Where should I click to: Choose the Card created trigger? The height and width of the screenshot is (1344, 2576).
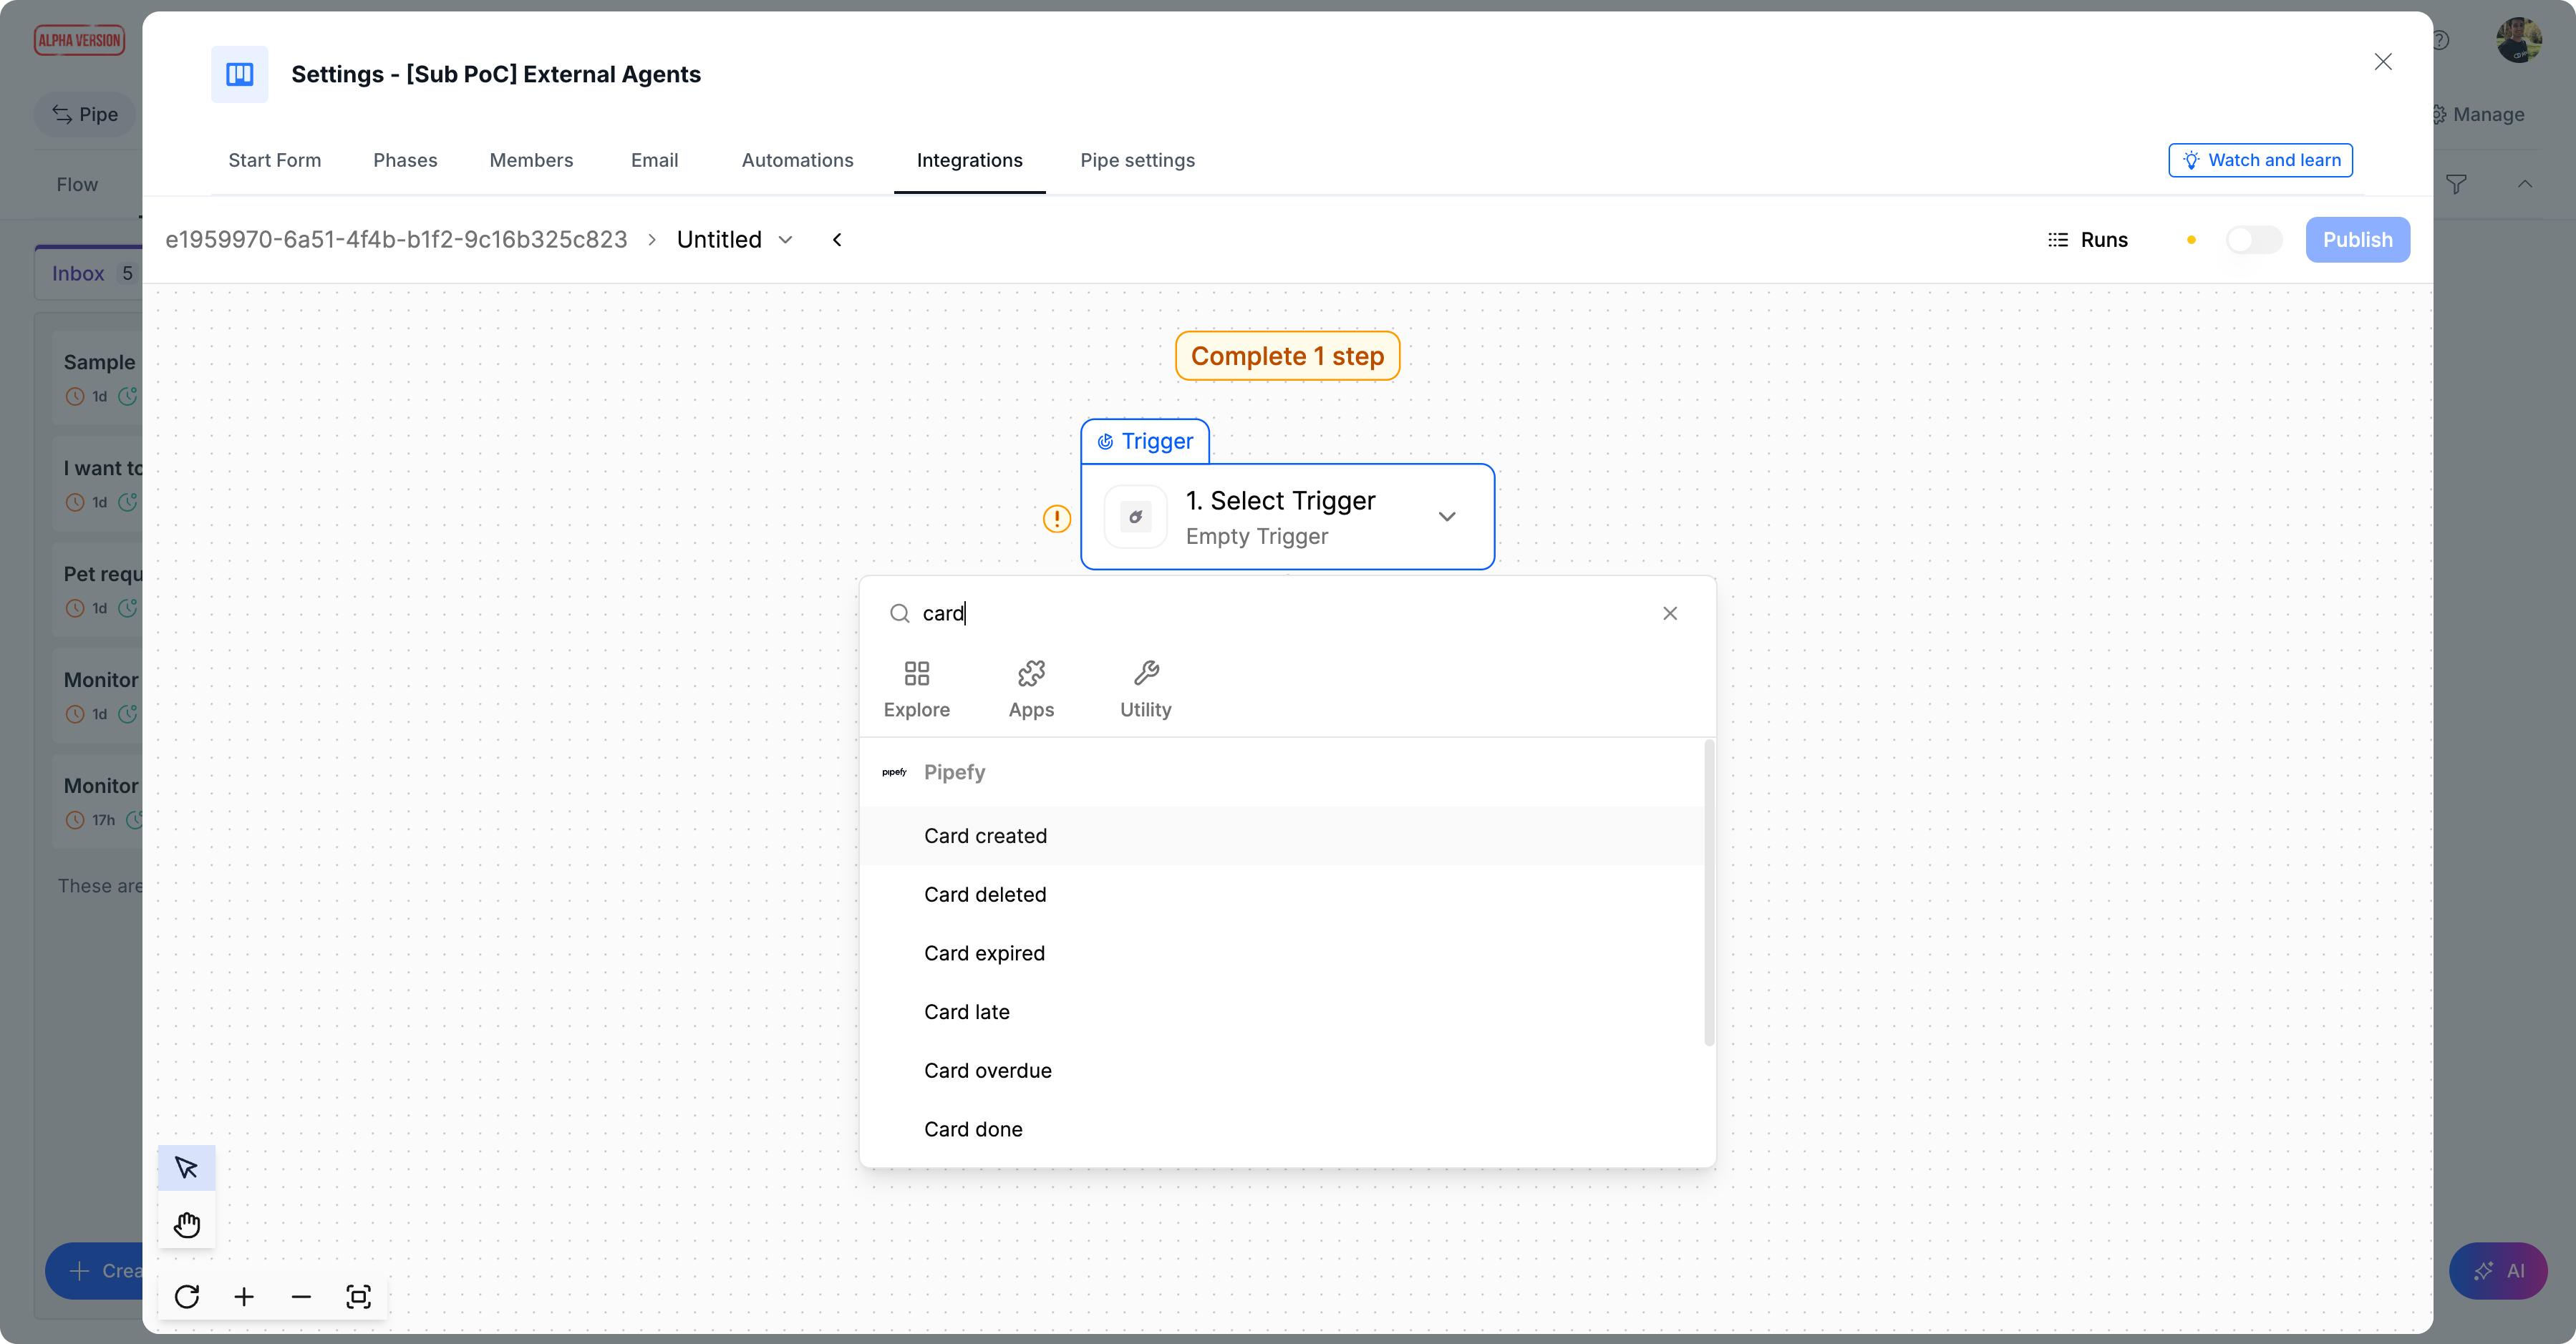tap(985, 835)
